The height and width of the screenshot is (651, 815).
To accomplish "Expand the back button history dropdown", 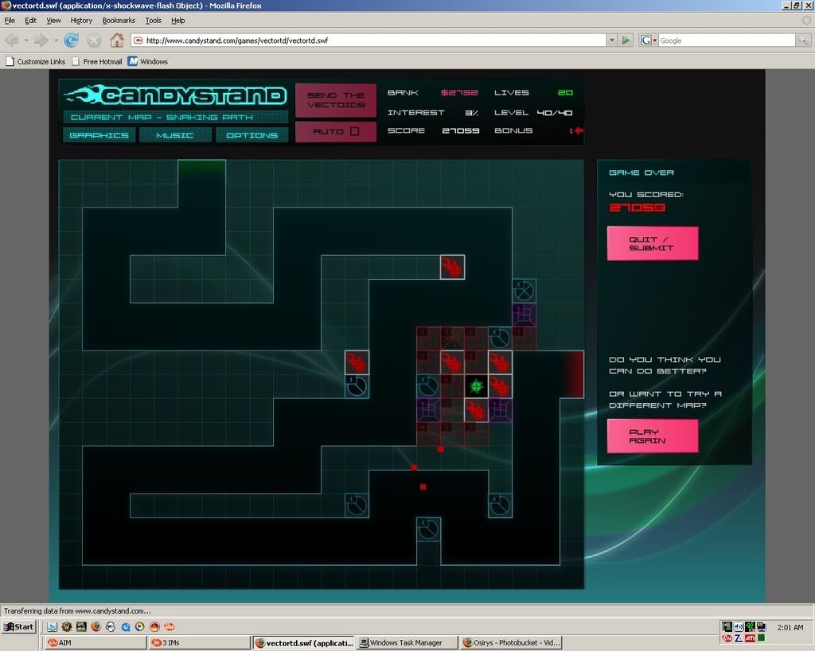I will 26,40.
